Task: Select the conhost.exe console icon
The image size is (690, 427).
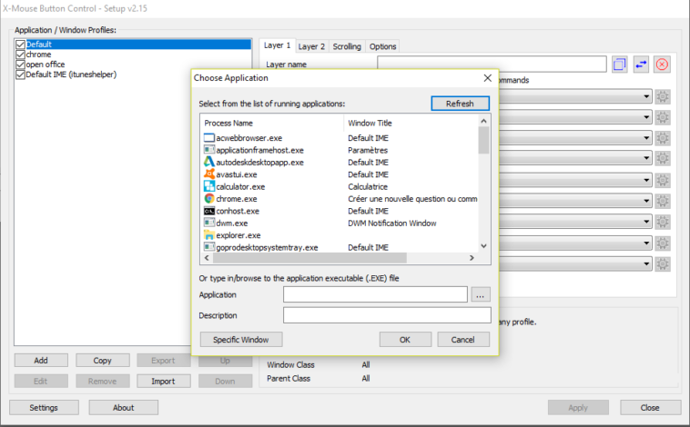Action: tap(208, 211)
